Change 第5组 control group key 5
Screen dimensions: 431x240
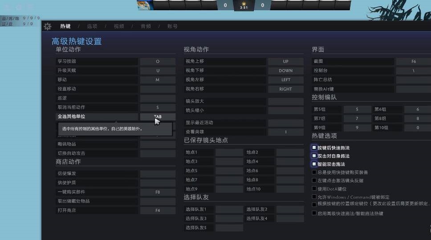[358, 109]
